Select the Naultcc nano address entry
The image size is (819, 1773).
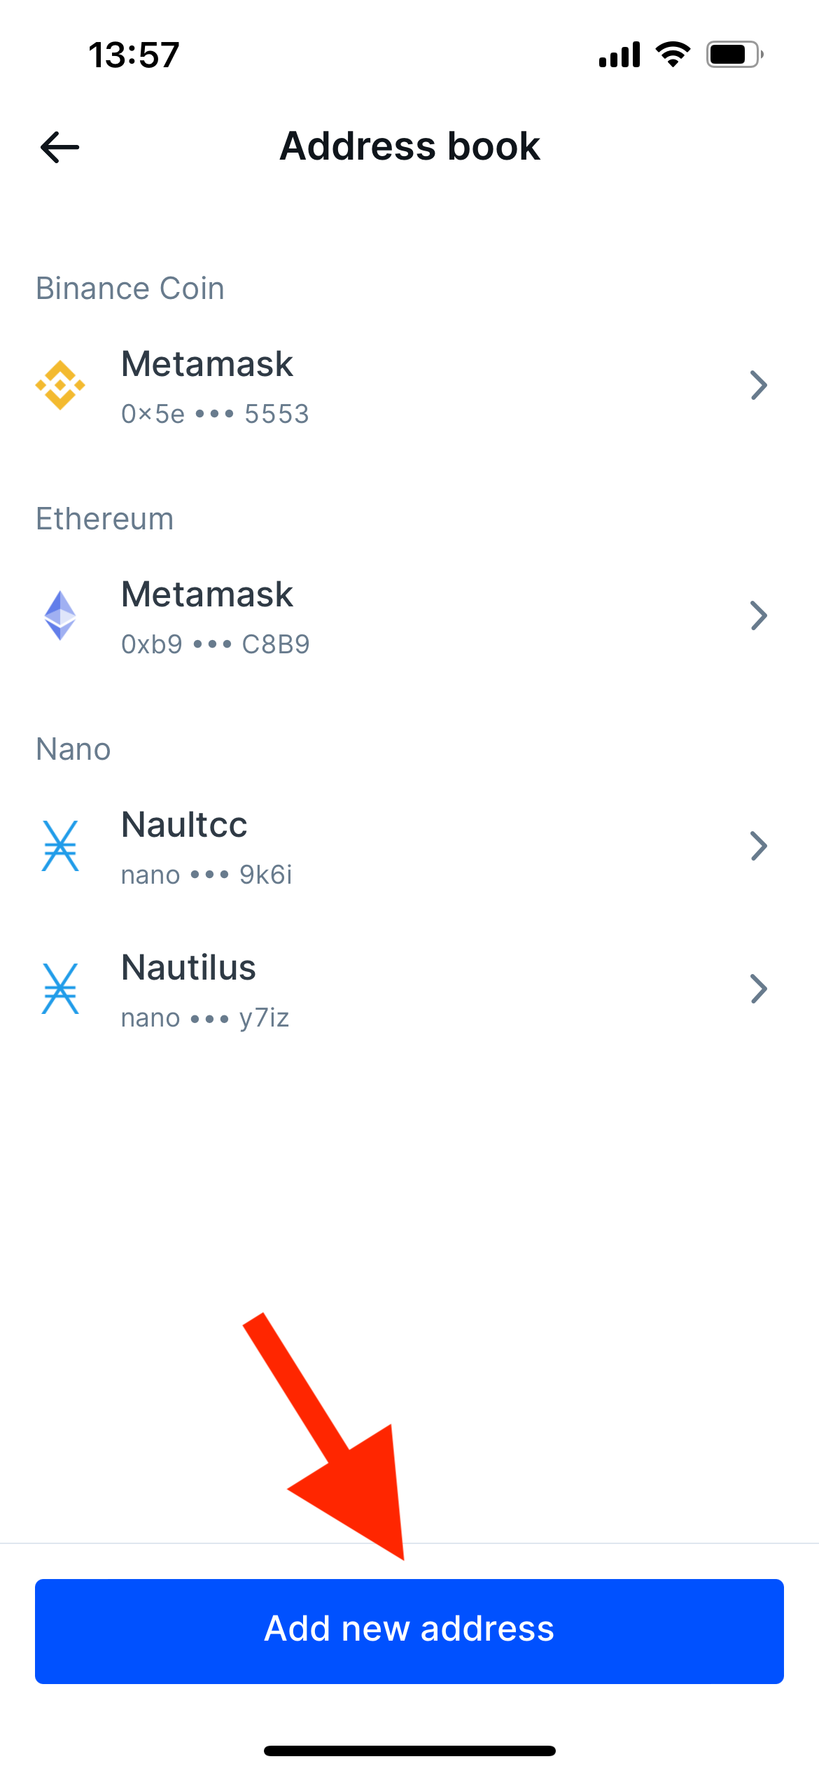pos(409,846)
